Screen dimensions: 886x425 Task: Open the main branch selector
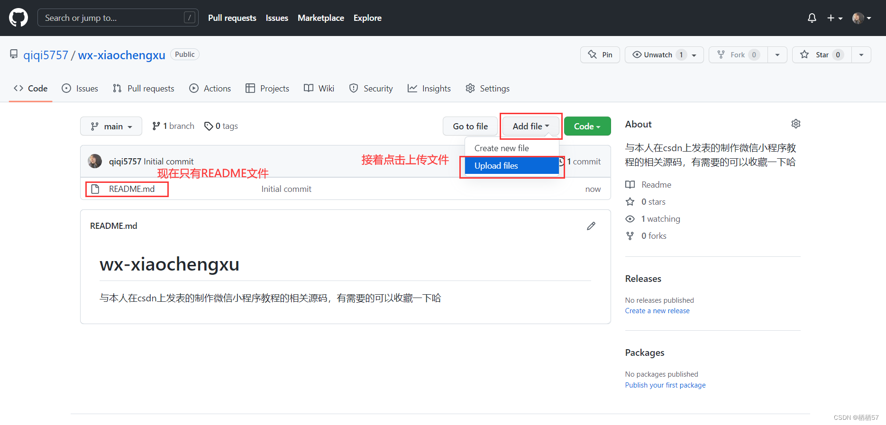point(111,126)
